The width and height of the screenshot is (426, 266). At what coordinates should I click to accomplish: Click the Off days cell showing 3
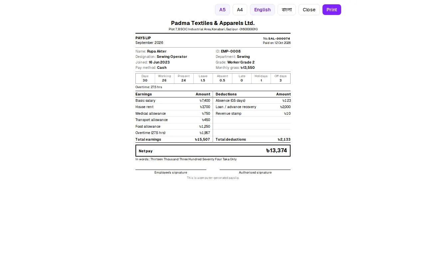pos(281,78)
